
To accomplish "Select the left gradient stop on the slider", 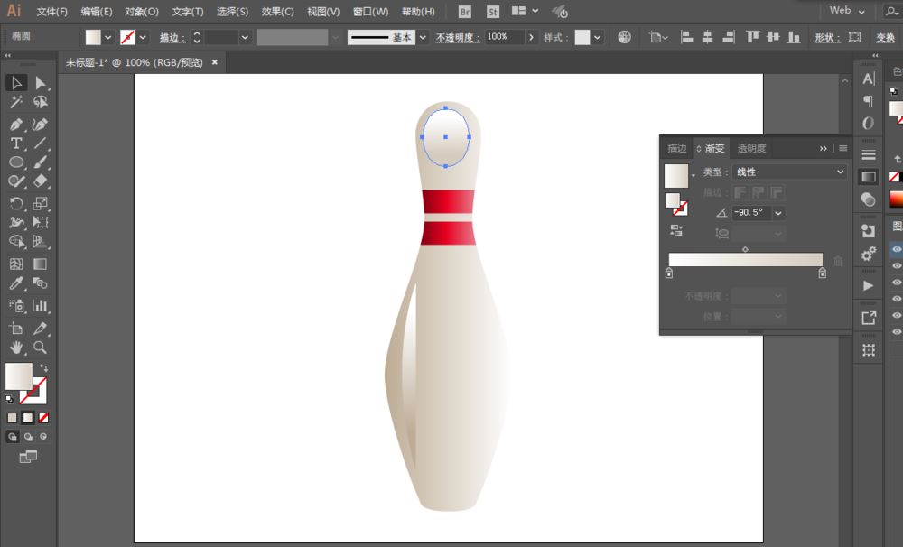I will point(669,273).
